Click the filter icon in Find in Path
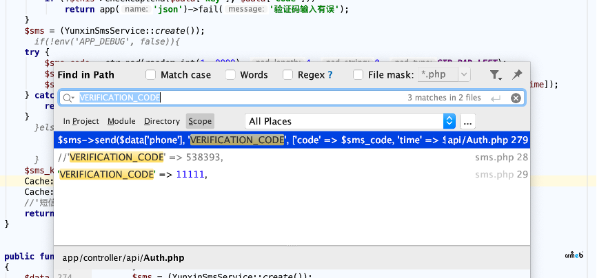The width and height of the screenshot is (597, 278). [x=495, y=75]
